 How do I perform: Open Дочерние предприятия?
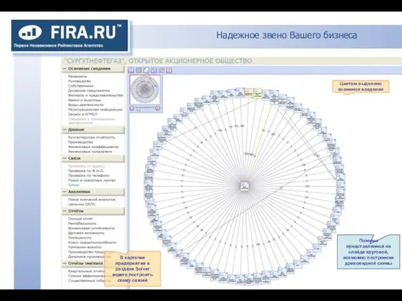(89, 90)
